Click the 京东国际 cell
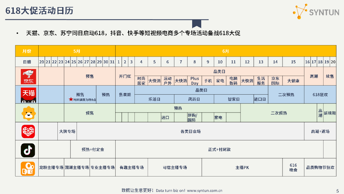Viewport: 344px width, 194px height. coord(275,81)
